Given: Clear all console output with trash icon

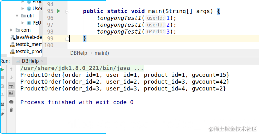Looking at the screenshot, I should pyautogui.click(x=11, y=110).
